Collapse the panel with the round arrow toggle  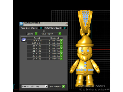click(x=44, y=31)
